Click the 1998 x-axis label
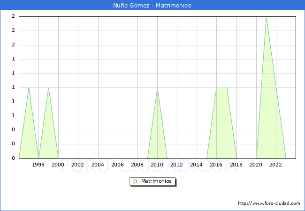The image size is (305, 211). [x=38, y=165]
